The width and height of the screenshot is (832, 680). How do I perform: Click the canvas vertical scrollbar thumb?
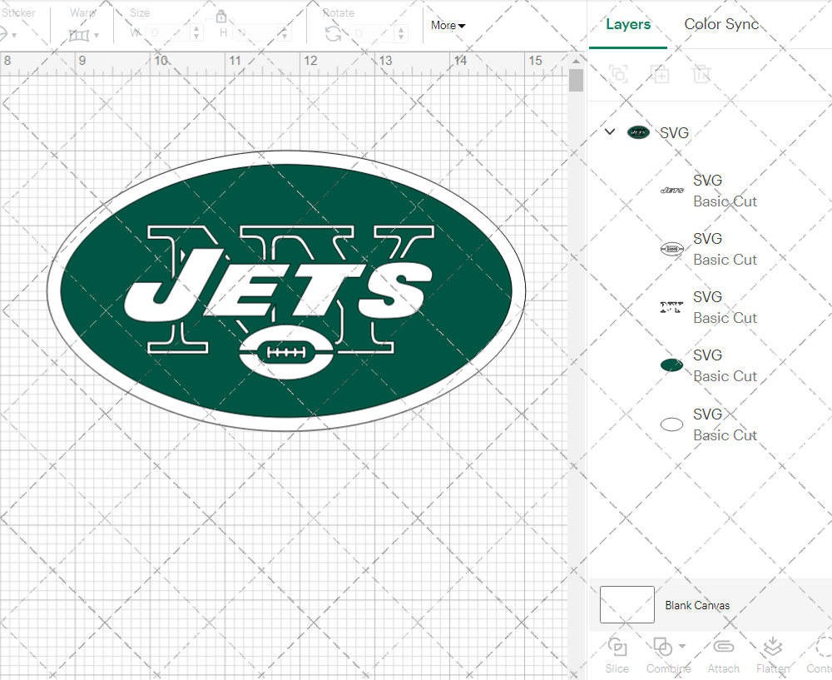pyautogui.click(x=577, y=81)
